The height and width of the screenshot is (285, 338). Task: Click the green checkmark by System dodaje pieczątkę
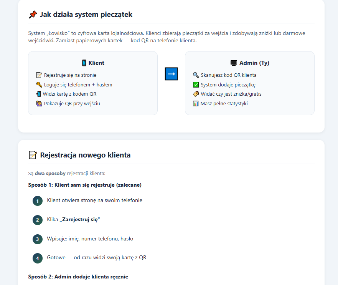(x=196, y=85)
